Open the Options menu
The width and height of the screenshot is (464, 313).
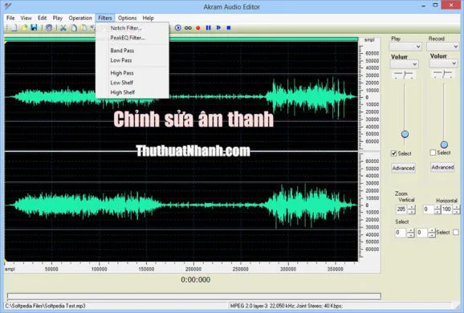(x=128, y=18)
